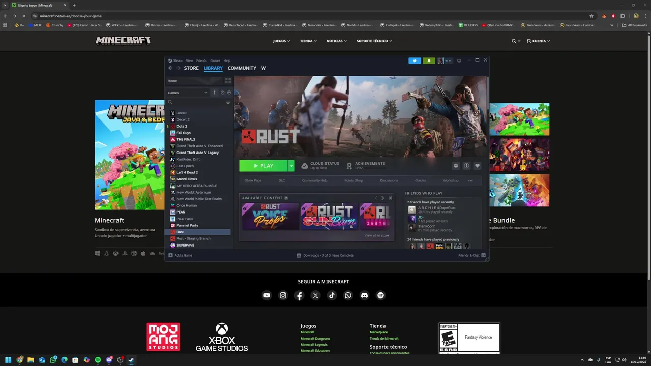Select Left 4 Dead 2 in list

[x=187, y=172]
